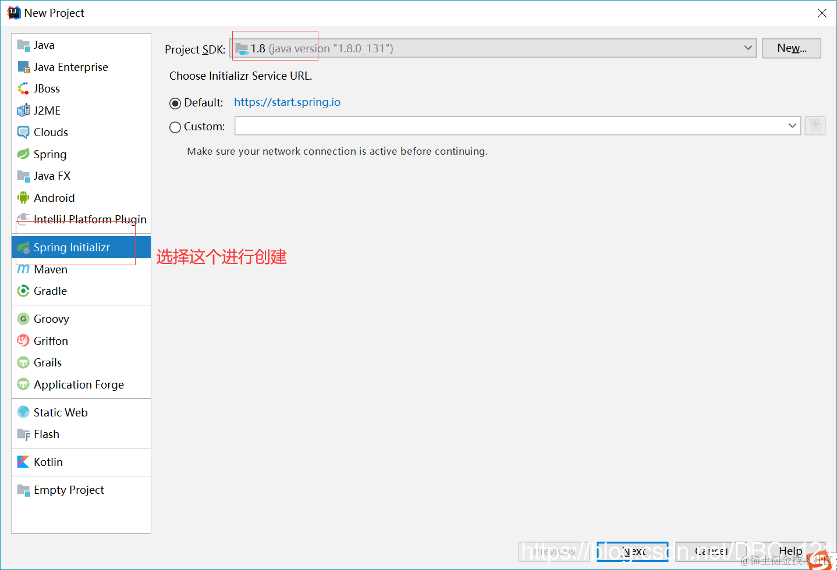Select the Clouds label
The width and height of the screenshot is (837, 570).
(51, 132)
